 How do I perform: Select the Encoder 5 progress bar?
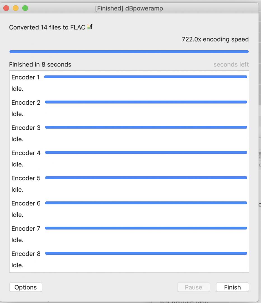click(x=146, y=178)
